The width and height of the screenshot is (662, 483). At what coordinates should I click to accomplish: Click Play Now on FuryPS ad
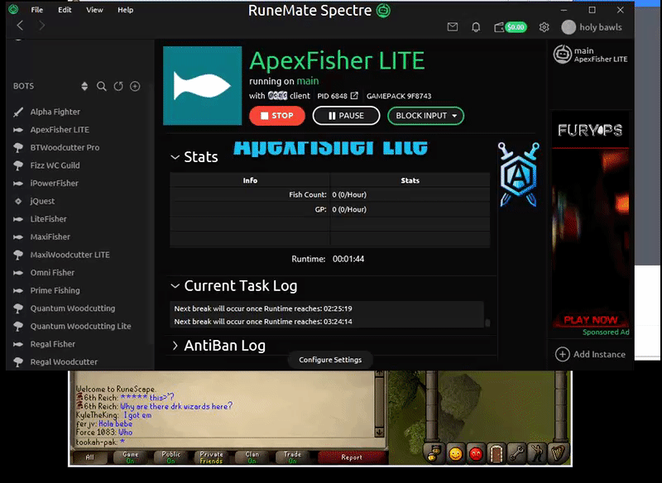591,320
